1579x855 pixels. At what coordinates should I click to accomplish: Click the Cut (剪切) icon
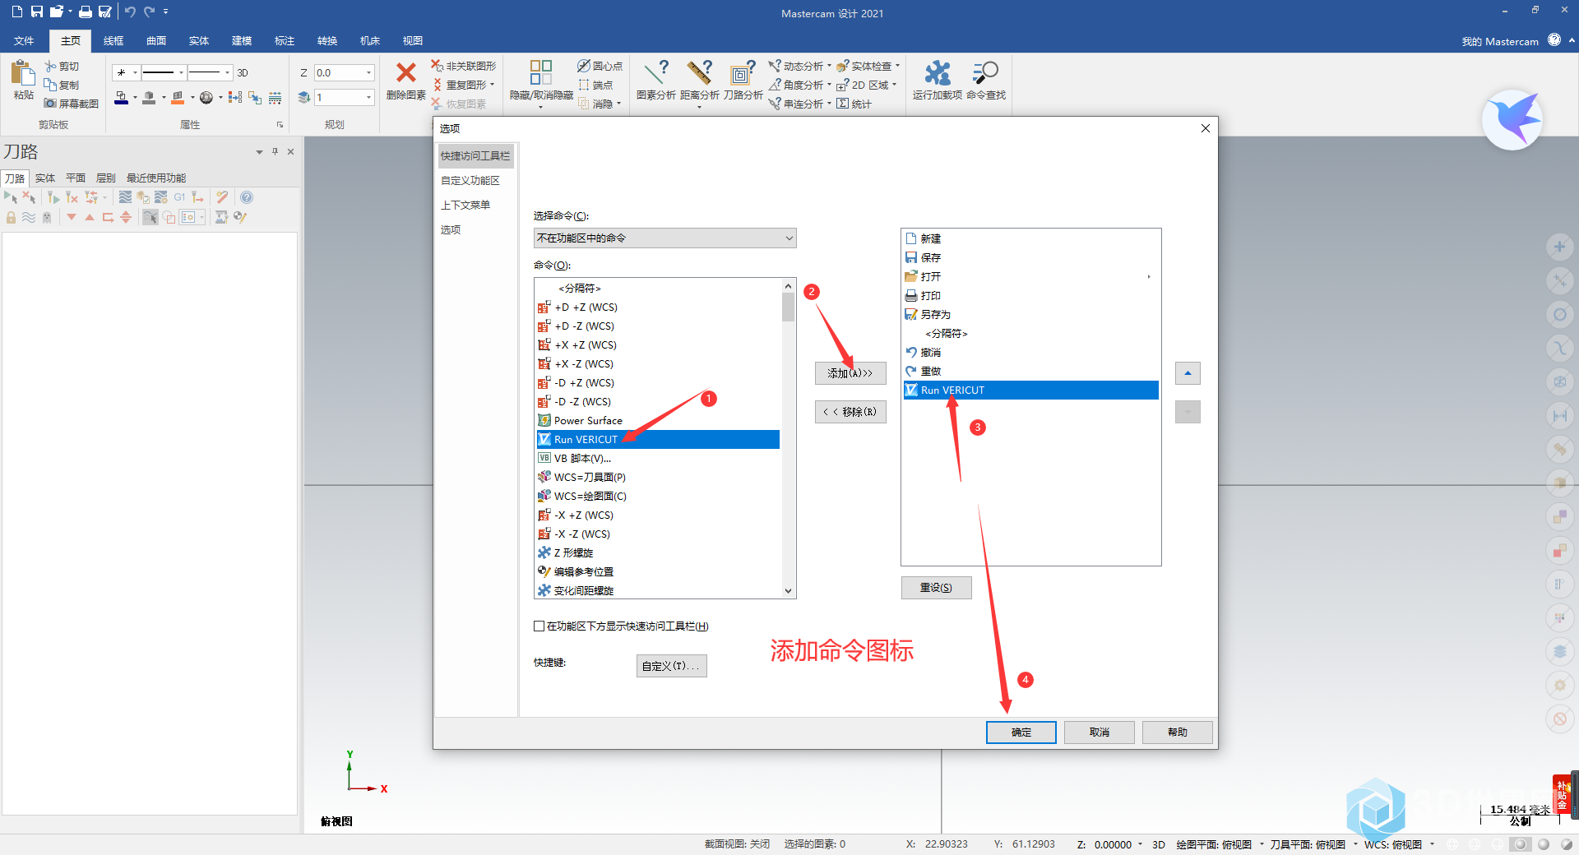(51, 66)
